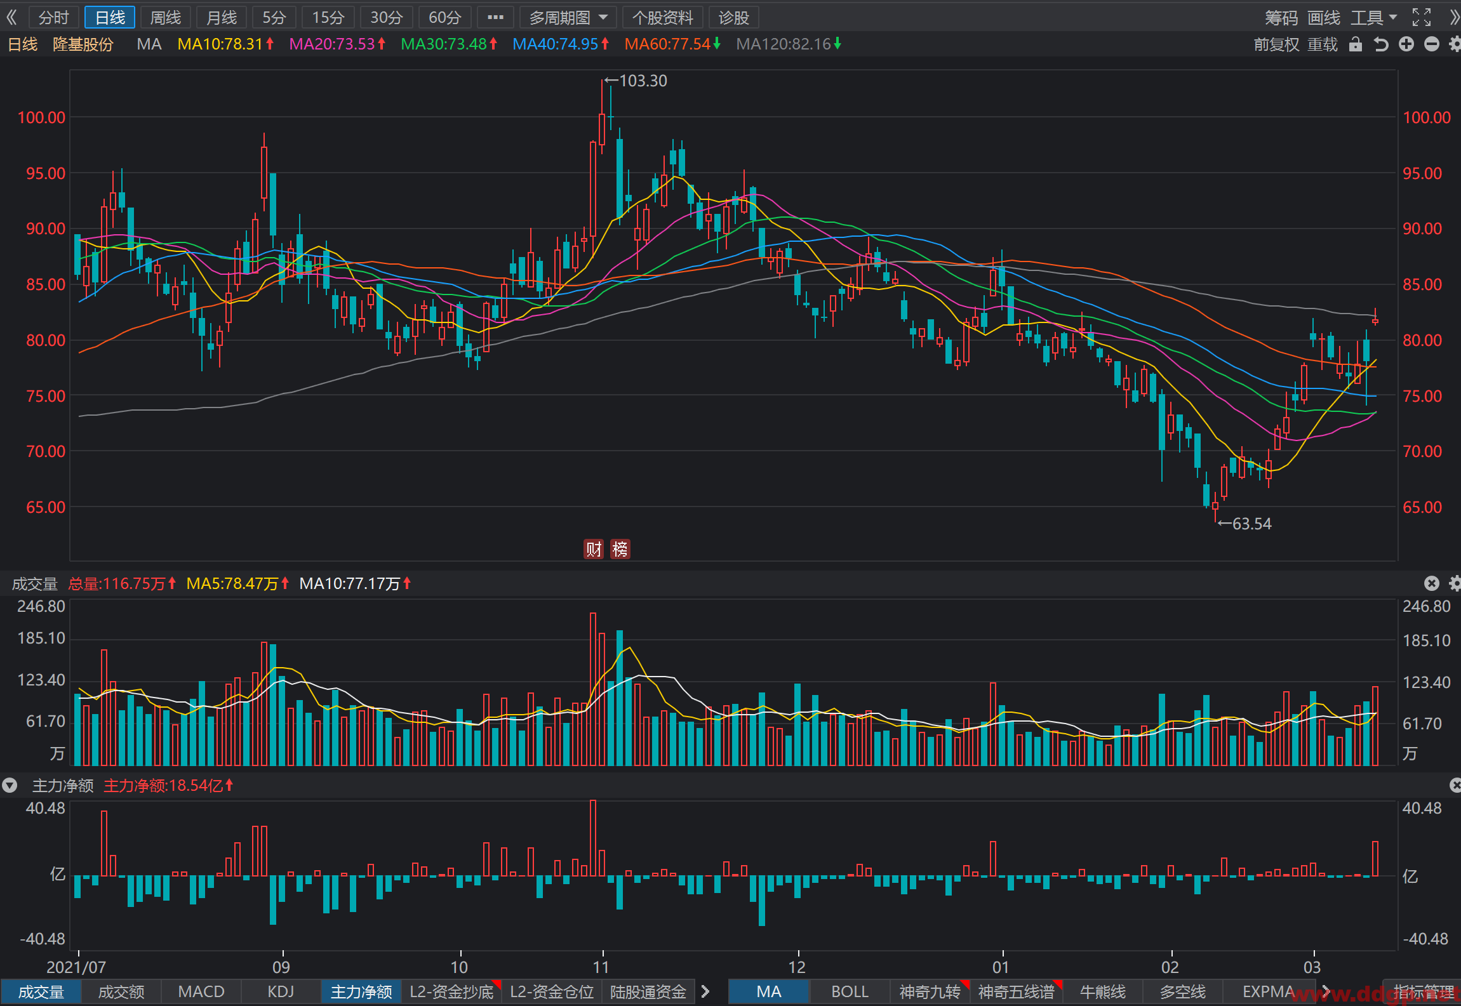Open the 工具 tools dropdown
Image resolution: width=1461 pixels, height=1006 pixels.
pos(1373,17)
